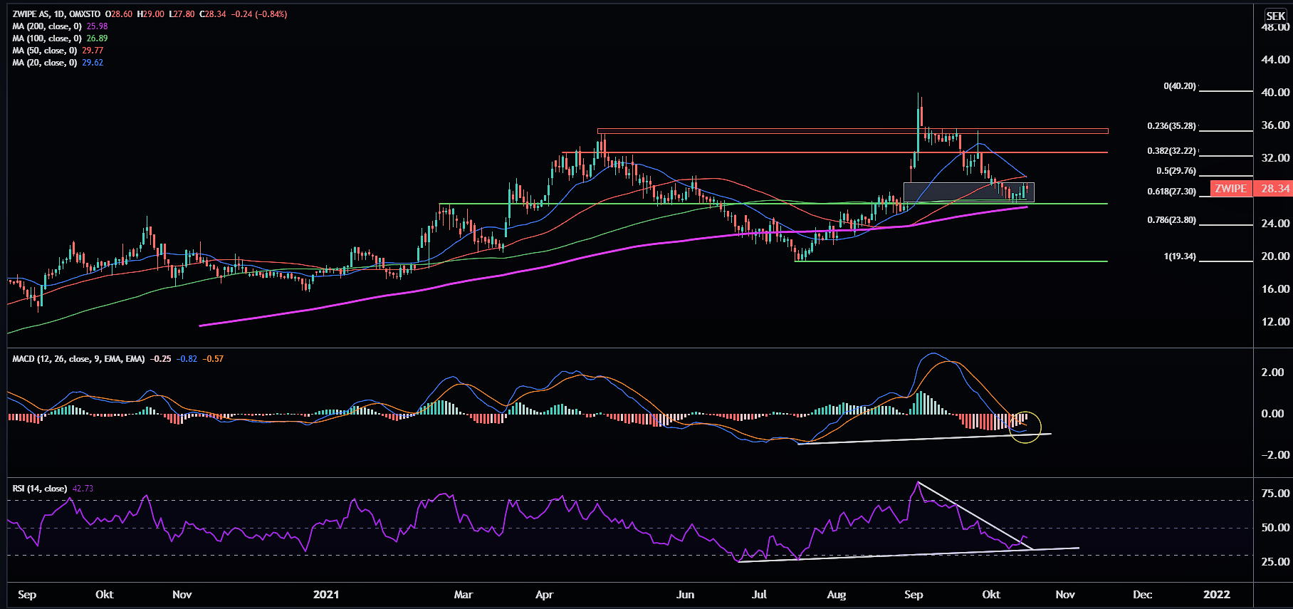1293x609 pixels.
Task: Open the MACD indicator legend
Action: [x=78, y=359]
